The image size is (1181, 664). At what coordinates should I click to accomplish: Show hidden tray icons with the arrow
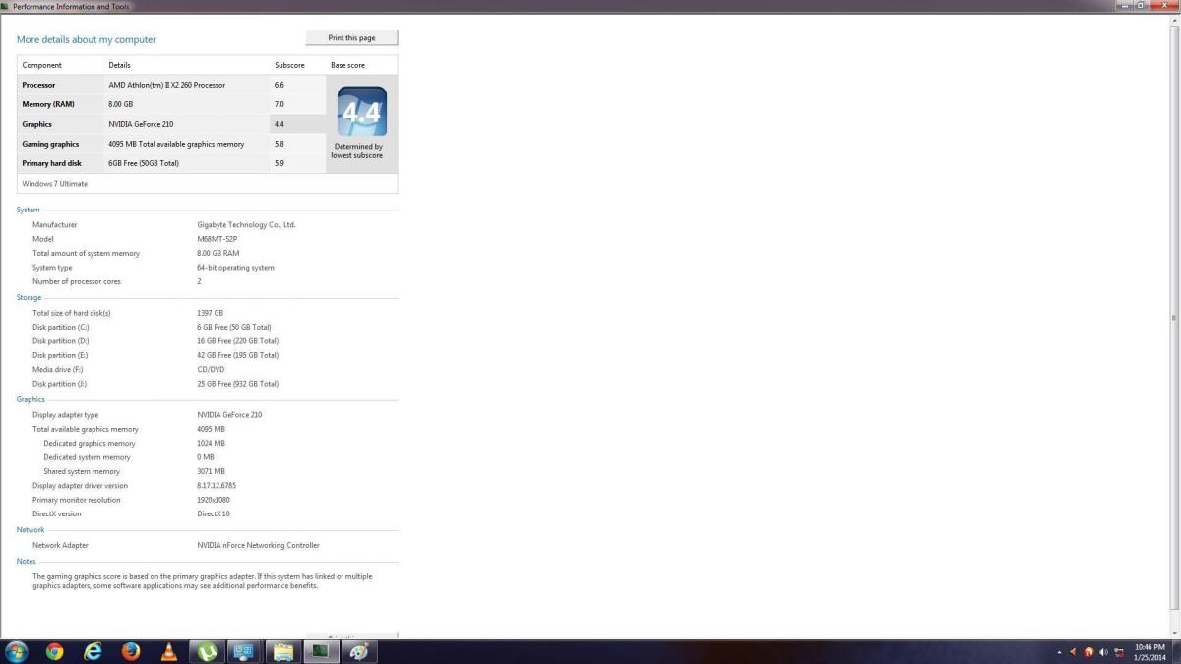coord(1059,652)
